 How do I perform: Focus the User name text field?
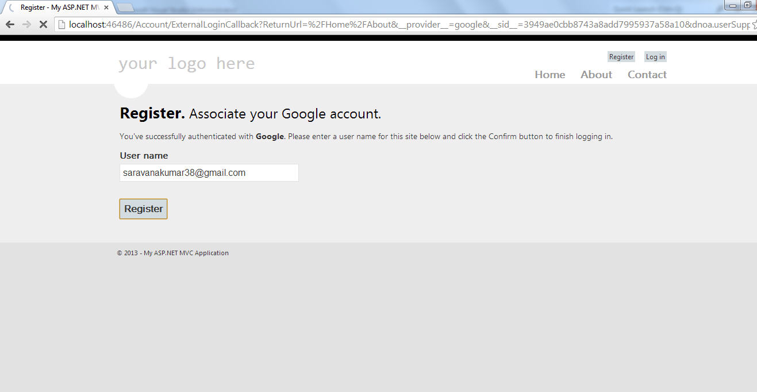pyautogui.click(x=209, y=173)
